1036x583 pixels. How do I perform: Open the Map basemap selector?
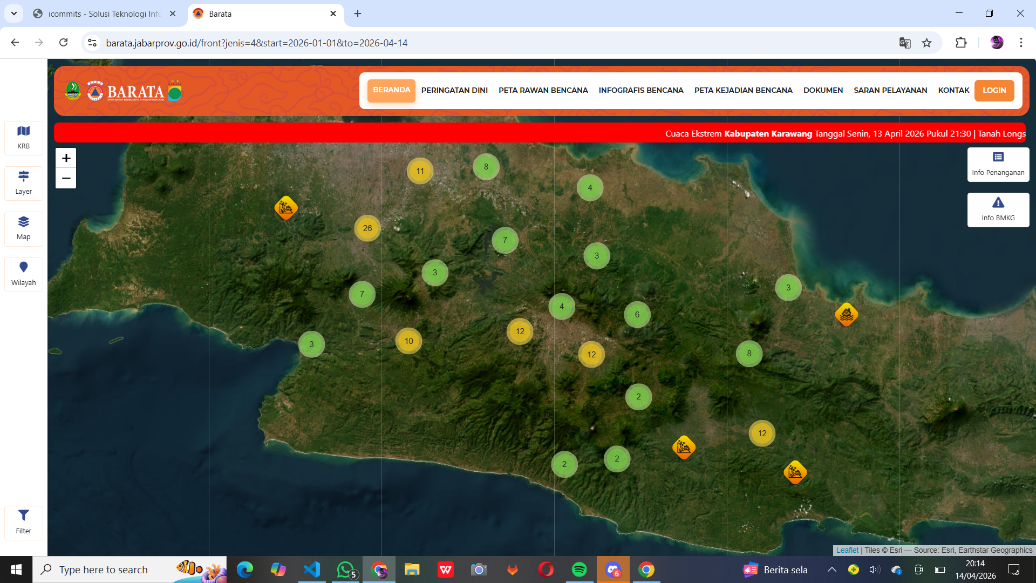click(x=23, y=228)
